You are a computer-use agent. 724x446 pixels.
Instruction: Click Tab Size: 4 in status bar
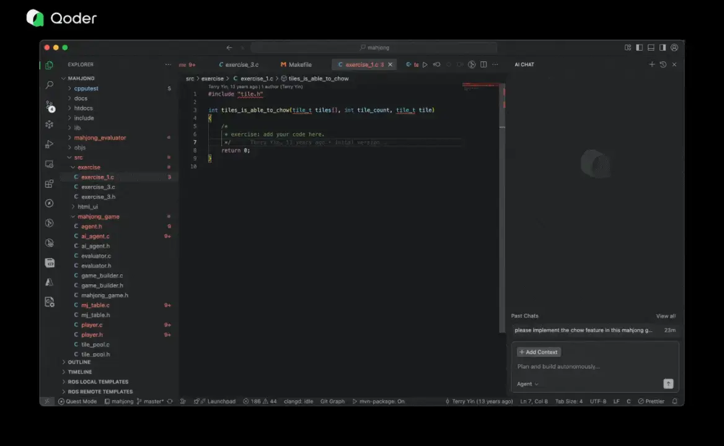pos(568,401)
